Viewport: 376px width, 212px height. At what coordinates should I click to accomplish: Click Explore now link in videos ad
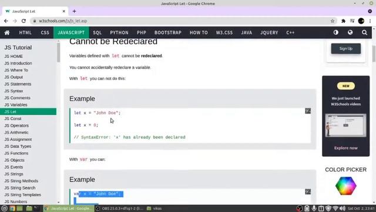pos(346,148)
